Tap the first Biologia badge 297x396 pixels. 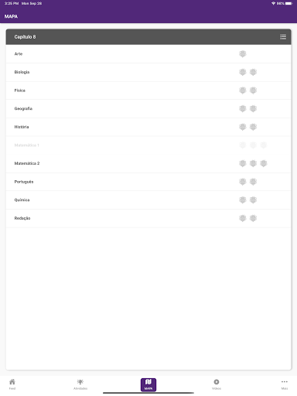pos(243,72)
